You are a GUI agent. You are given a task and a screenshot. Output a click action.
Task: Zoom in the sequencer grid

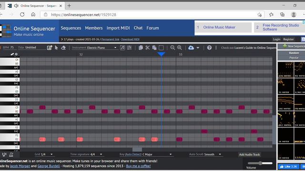click(x=180, y=47)
